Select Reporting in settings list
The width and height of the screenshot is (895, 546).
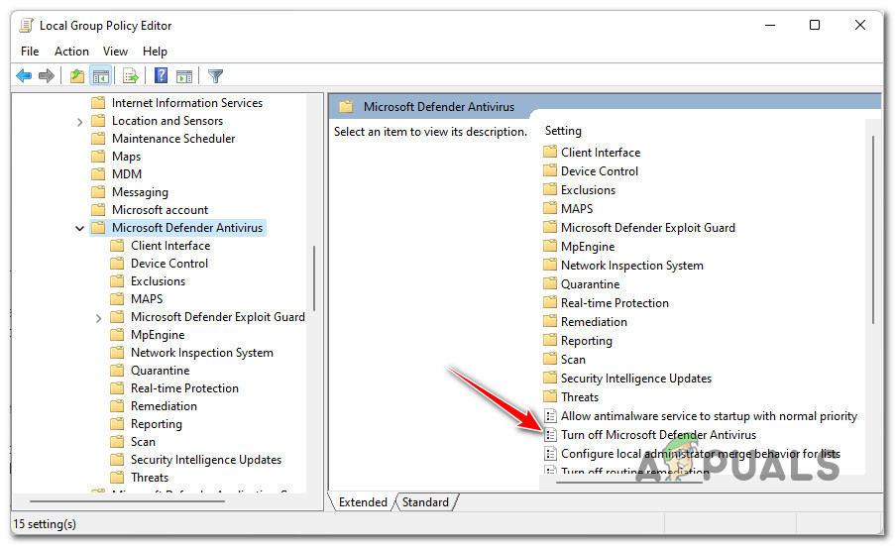(x=586, y=341)
